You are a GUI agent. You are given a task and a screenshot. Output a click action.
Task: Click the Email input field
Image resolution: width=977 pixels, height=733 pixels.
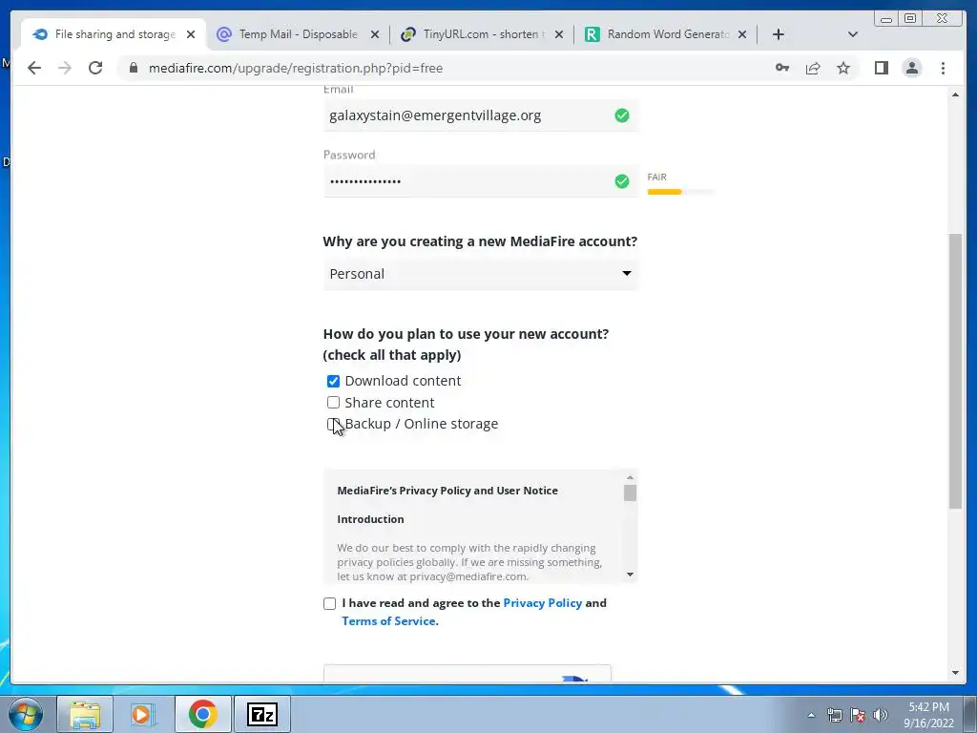[x=481, y=115]
